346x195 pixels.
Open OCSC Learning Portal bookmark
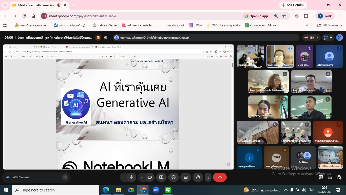click(223, 25)
